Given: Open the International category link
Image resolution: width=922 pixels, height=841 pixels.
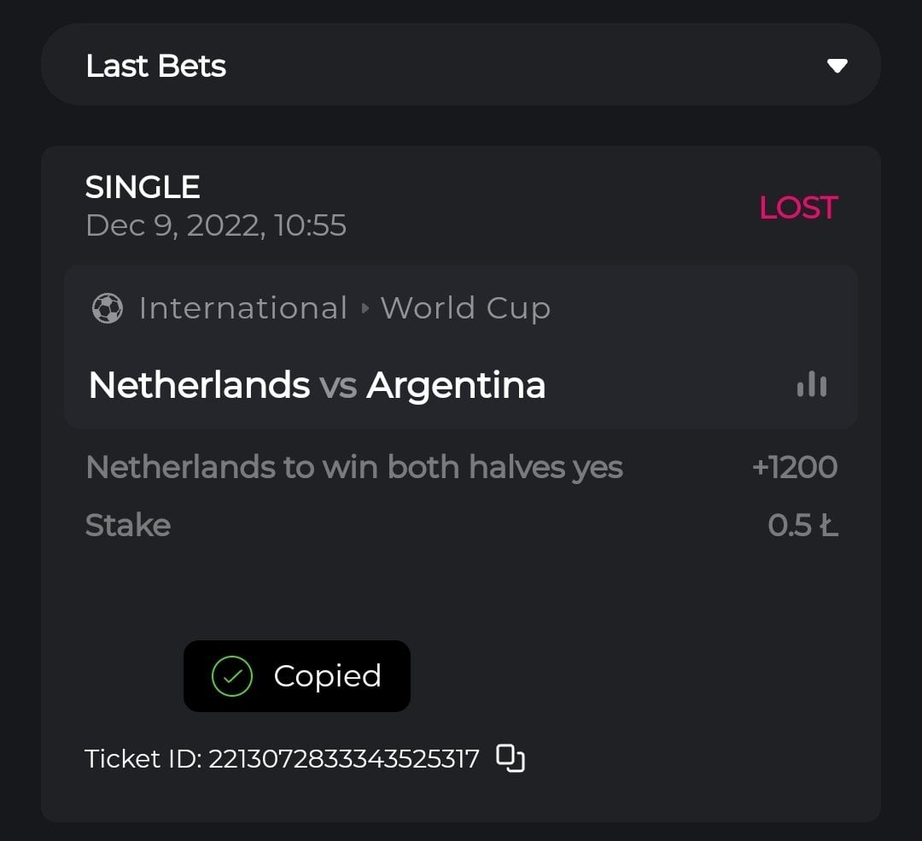Looking at the screenshot, I should coord(242,308).
